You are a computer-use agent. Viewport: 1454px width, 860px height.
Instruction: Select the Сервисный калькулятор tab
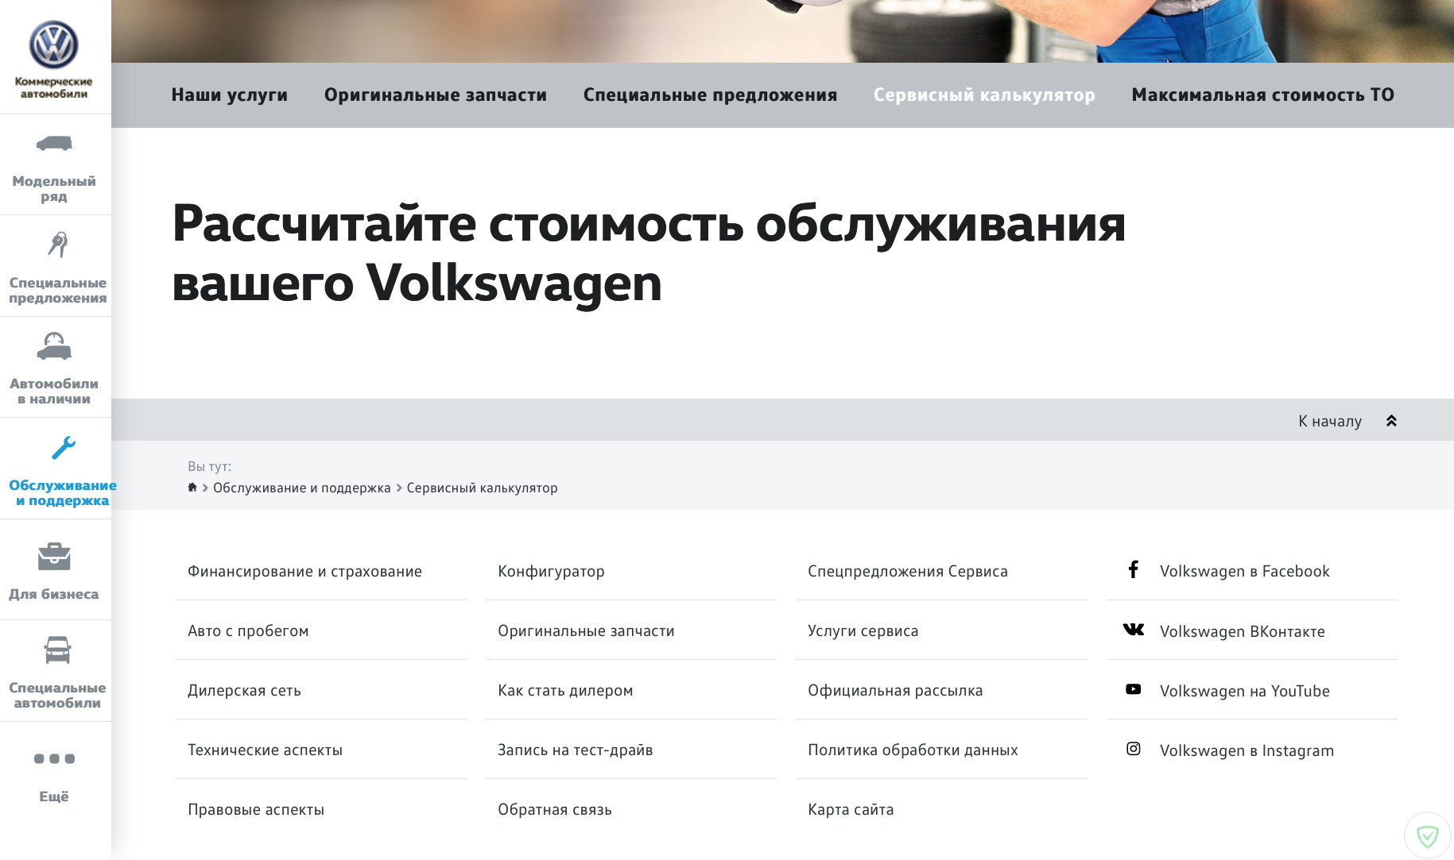coord(984,94)
